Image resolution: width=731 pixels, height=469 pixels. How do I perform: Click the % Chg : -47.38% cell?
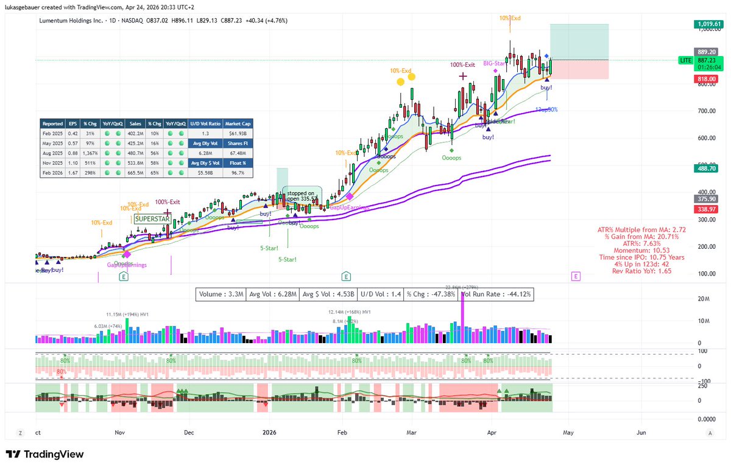click(431, 294)
